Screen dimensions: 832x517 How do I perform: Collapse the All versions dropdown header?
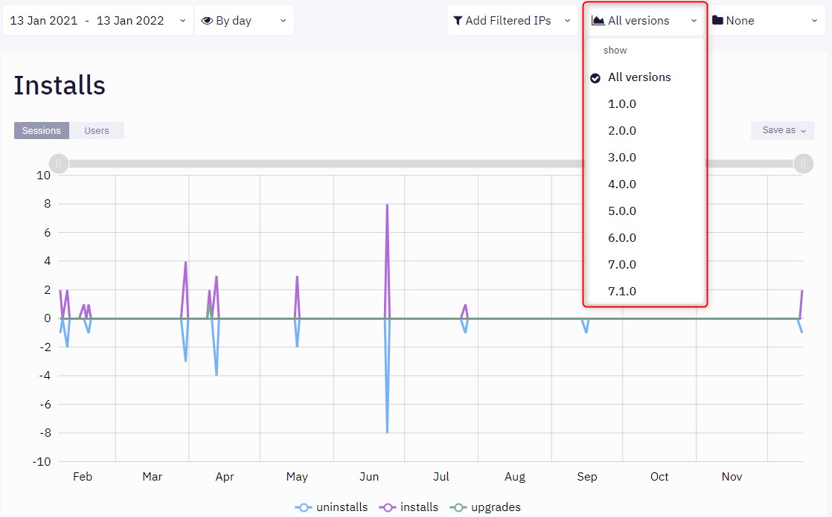(644, 21)
